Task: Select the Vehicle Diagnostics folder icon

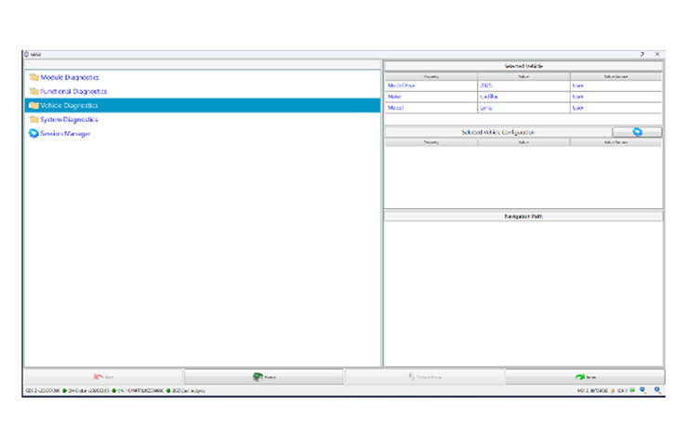Action: (x=33, y=106)
